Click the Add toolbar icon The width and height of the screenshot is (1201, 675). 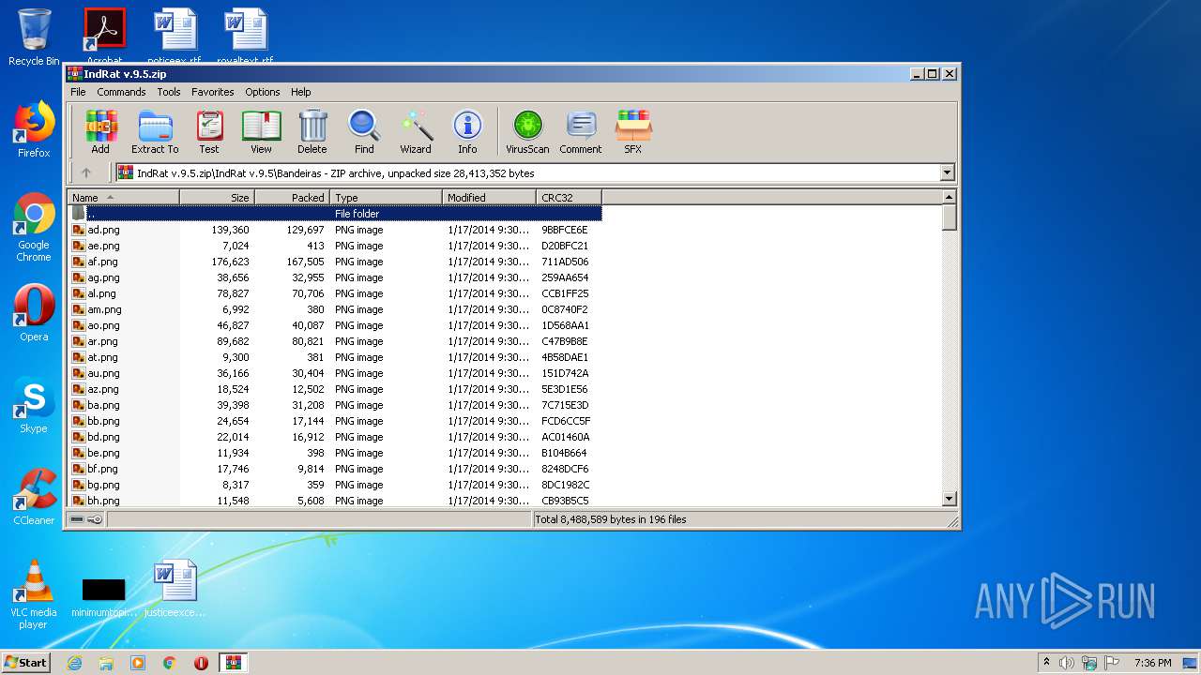(100, 132)
